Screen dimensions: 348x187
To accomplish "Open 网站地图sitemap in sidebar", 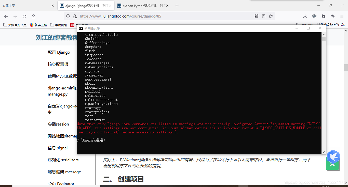I will 62,136.
